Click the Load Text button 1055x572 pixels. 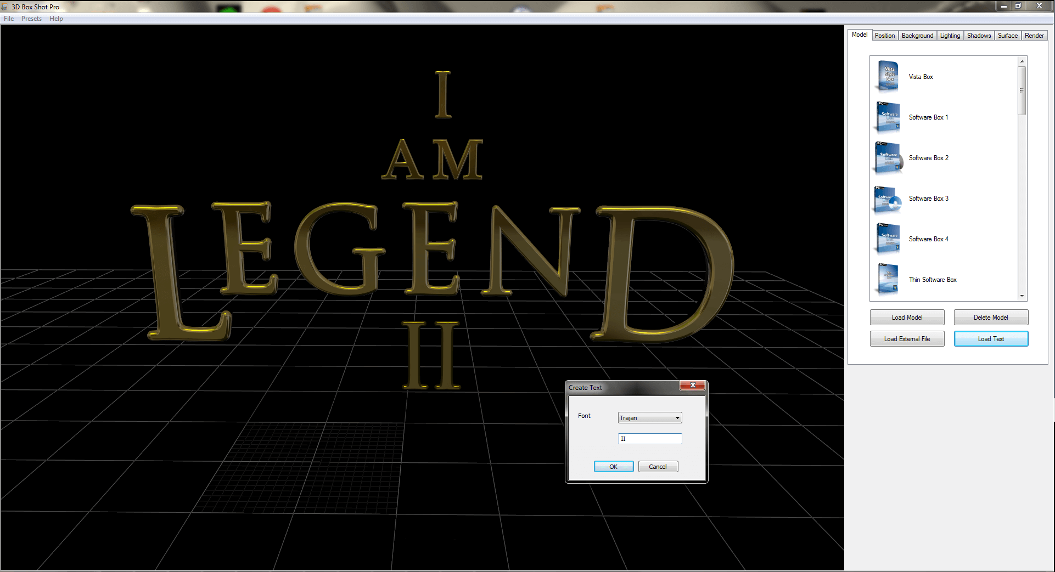click(x=991, y=339)
